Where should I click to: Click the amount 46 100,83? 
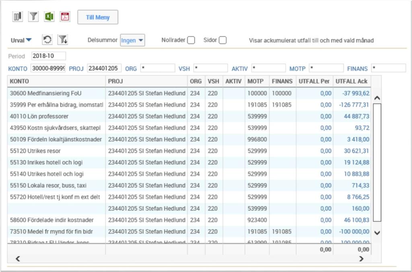[x=356, y=220]
